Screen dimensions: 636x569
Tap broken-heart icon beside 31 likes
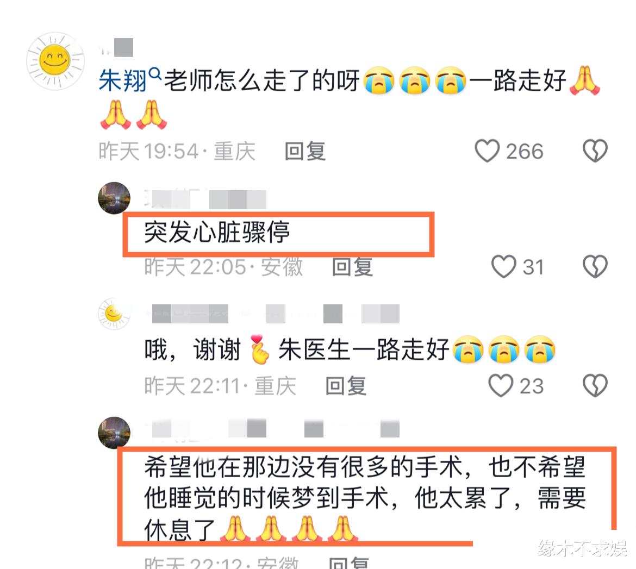click(x=595, y=266)
